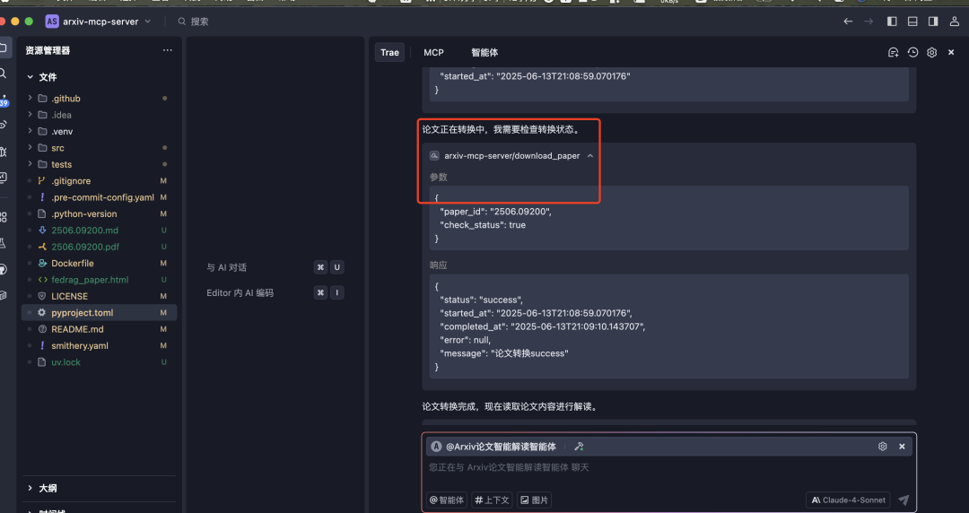The image size is (969, 513).
Task: Click the @Arxiv论文智能解读智能体 agent tag
Action: coord(501,447)
